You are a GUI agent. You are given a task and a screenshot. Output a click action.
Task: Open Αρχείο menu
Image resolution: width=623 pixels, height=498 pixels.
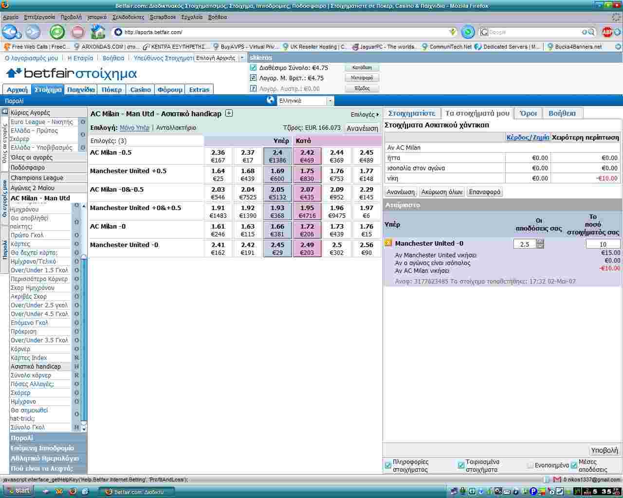11,17
